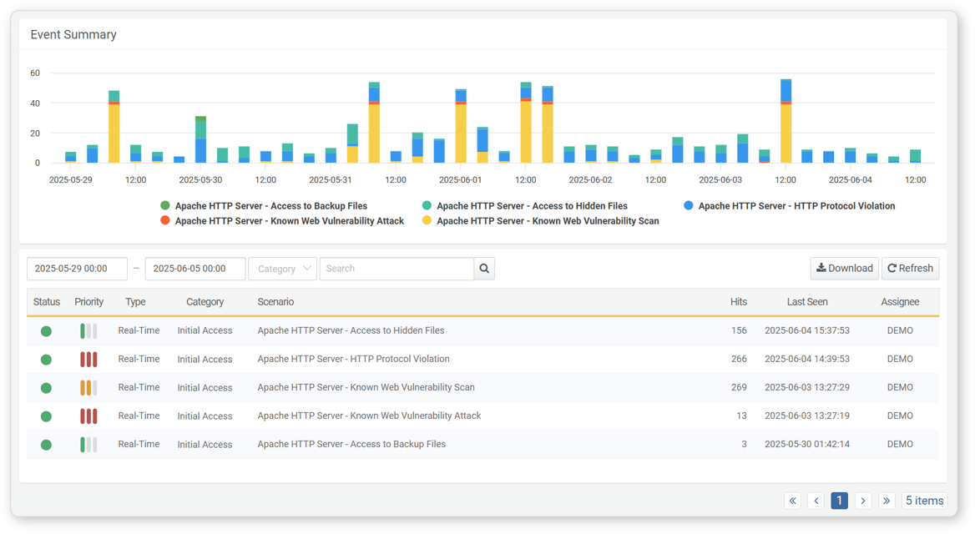Open scenario Apache HTTP Server - Access to Hidden Files
This screenshot has width=975, height=534.
tap(351, 330)
